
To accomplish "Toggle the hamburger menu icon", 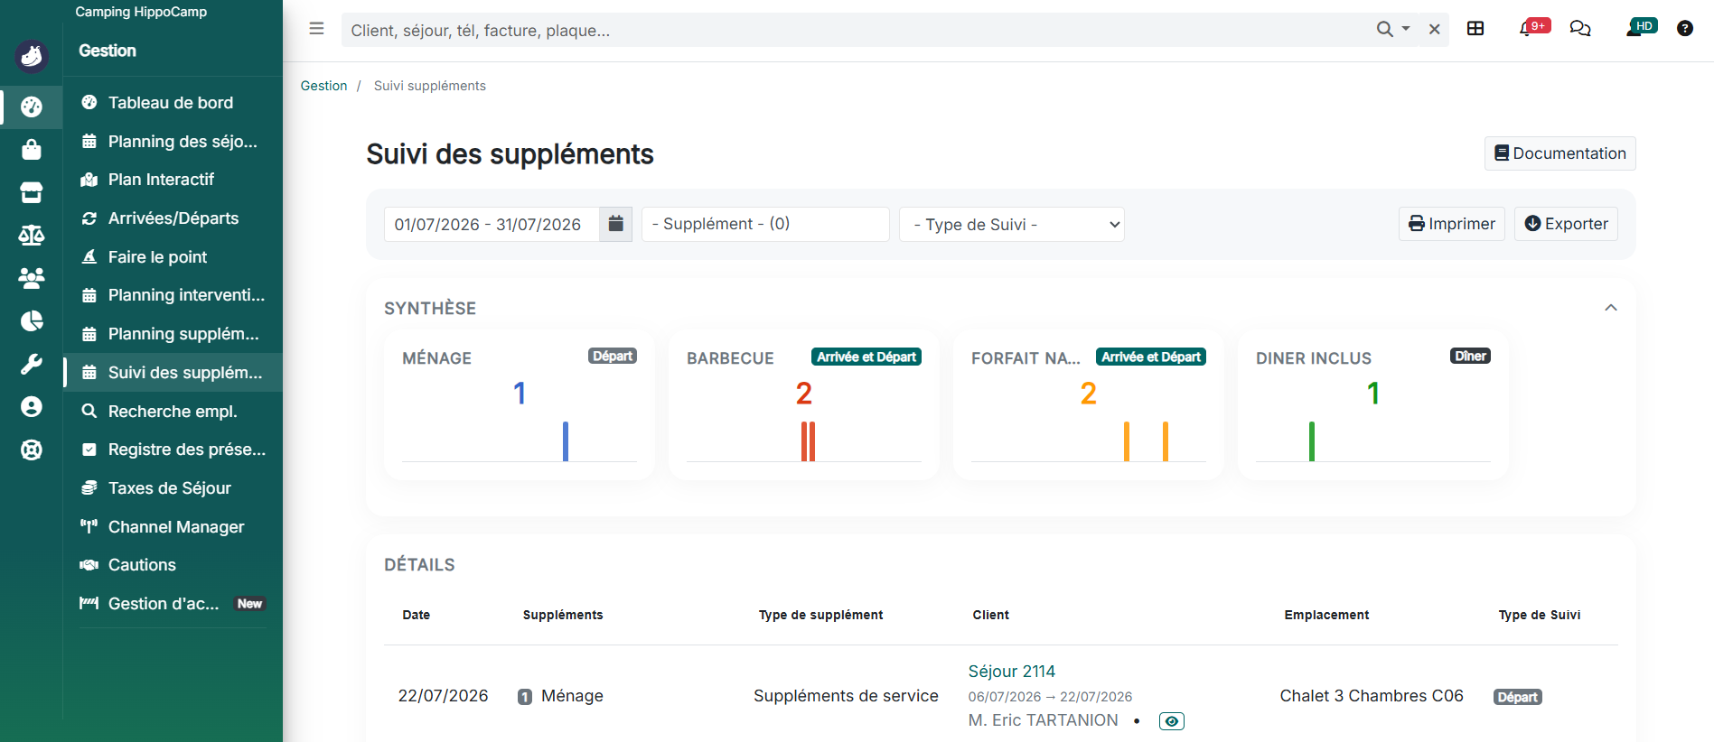I will coord(316,29).
